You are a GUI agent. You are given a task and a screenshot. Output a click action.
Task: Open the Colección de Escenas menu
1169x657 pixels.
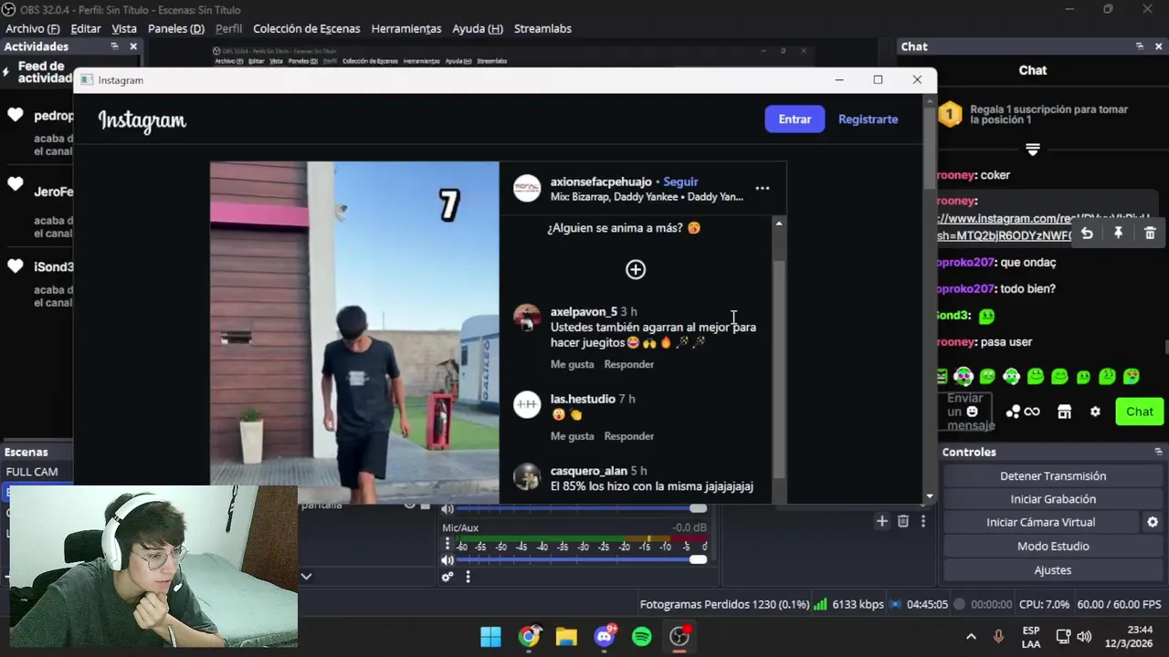click(306, 28)
